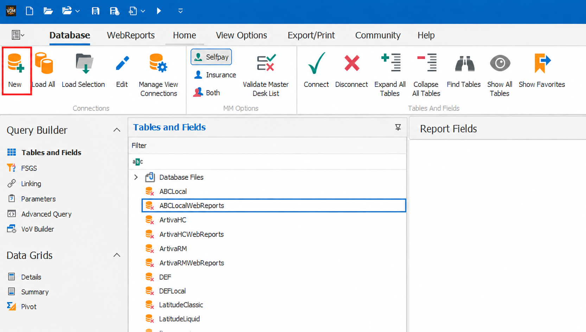Run the report with the play icon
The image size is (586, 332).
point(159,11)
